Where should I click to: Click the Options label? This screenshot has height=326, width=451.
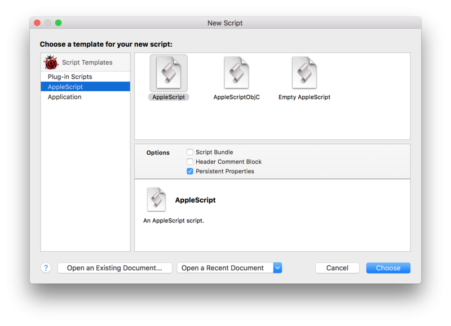[x=158, y=153]
